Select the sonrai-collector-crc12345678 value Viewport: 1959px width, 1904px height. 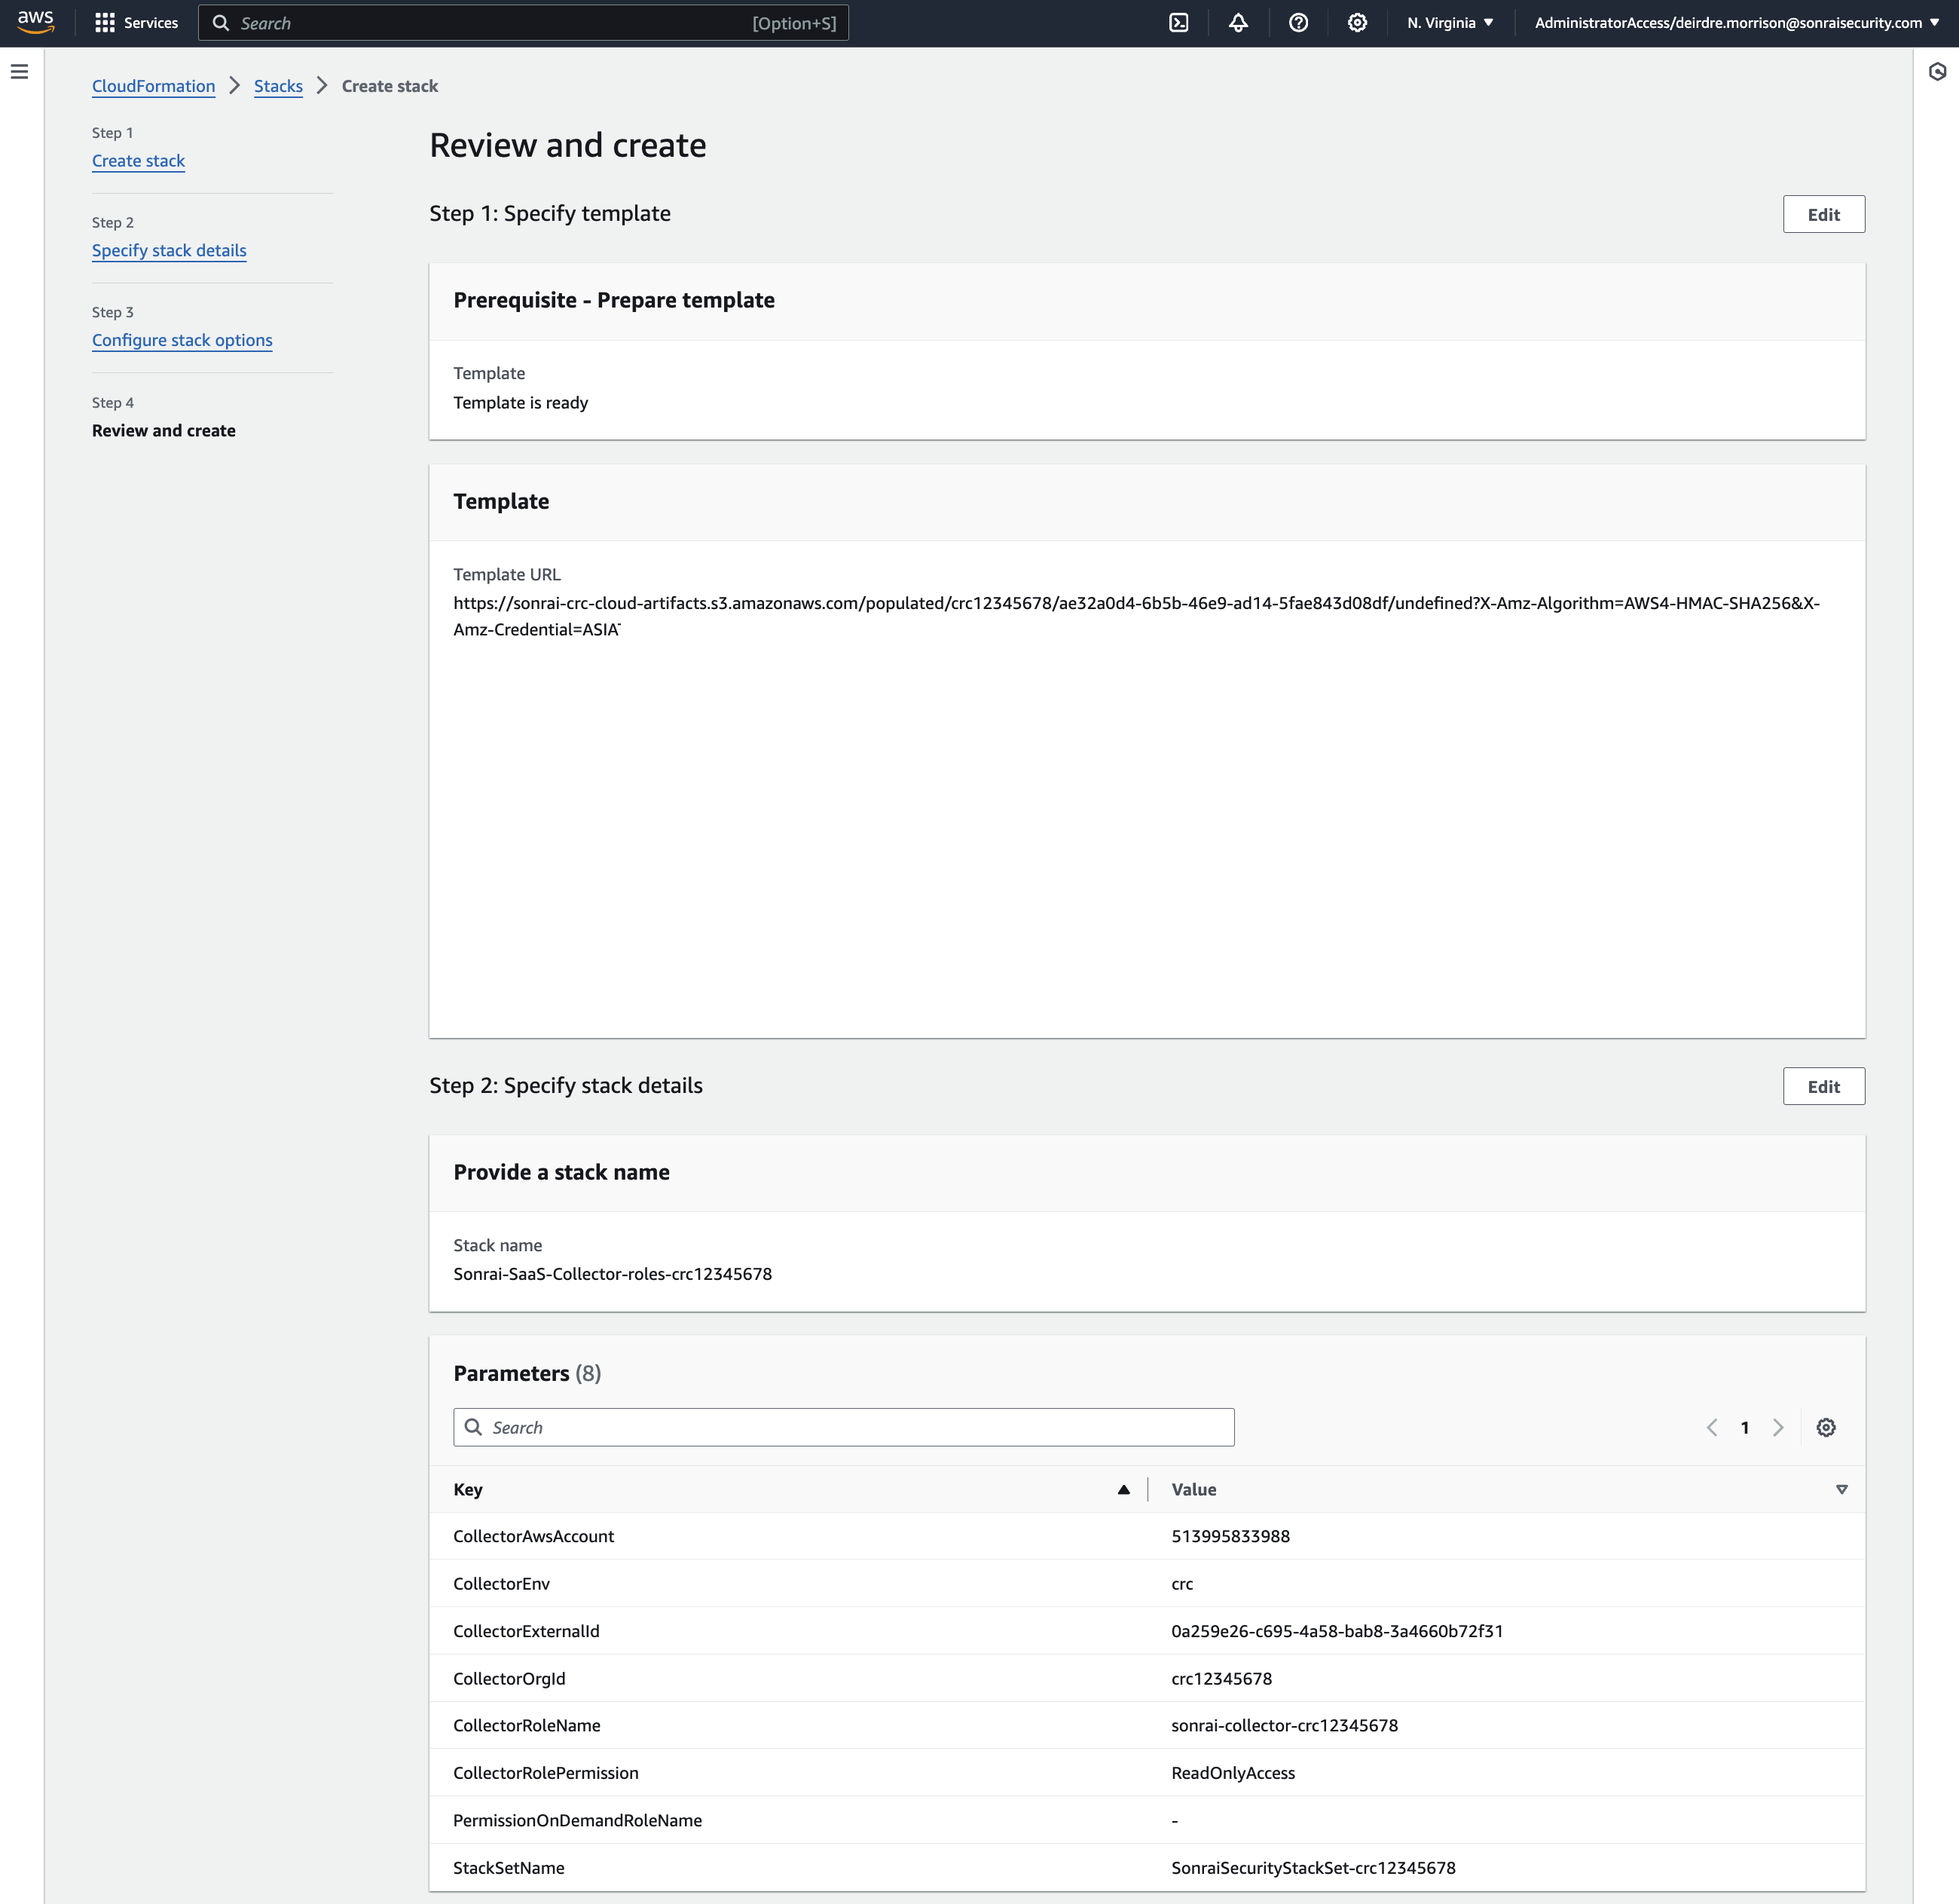click(x=1285, y=1725)
